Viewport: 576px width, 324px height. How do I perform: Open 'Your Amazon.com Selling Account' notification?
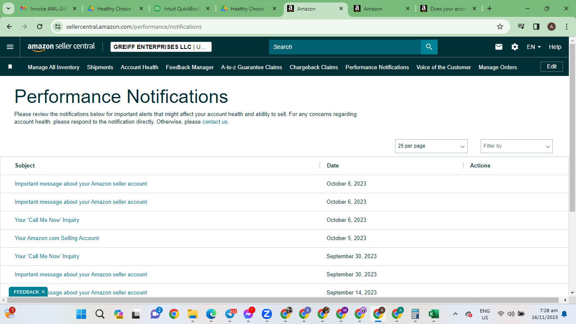click(x=57, y=238)
